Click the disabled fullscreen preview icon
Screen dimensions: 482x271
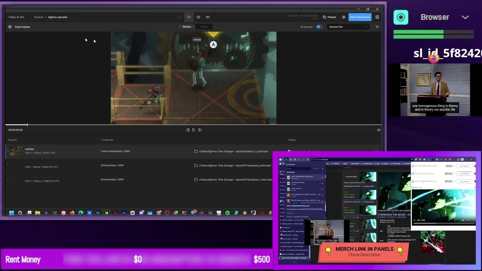point(179,17)
